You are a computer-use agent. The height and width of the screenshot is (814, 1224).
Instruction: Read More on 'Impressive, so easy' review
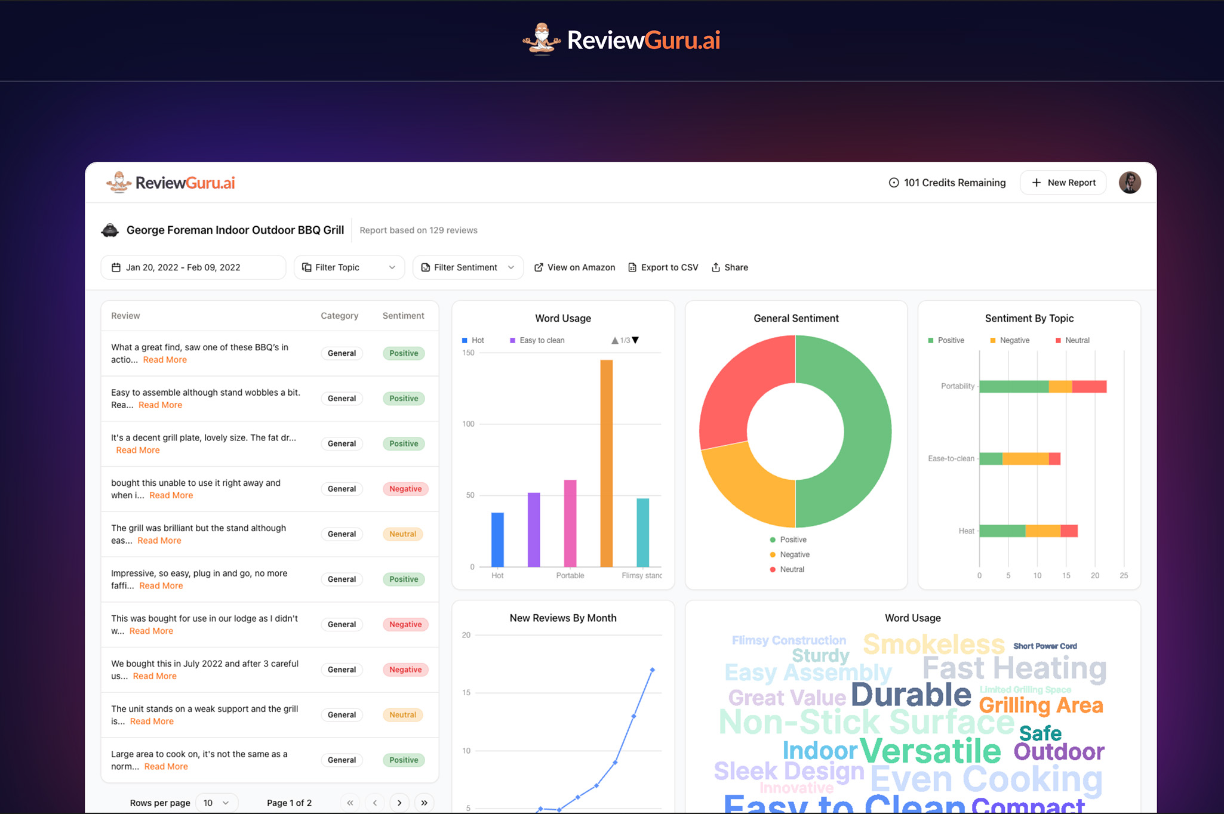point(161,586)
